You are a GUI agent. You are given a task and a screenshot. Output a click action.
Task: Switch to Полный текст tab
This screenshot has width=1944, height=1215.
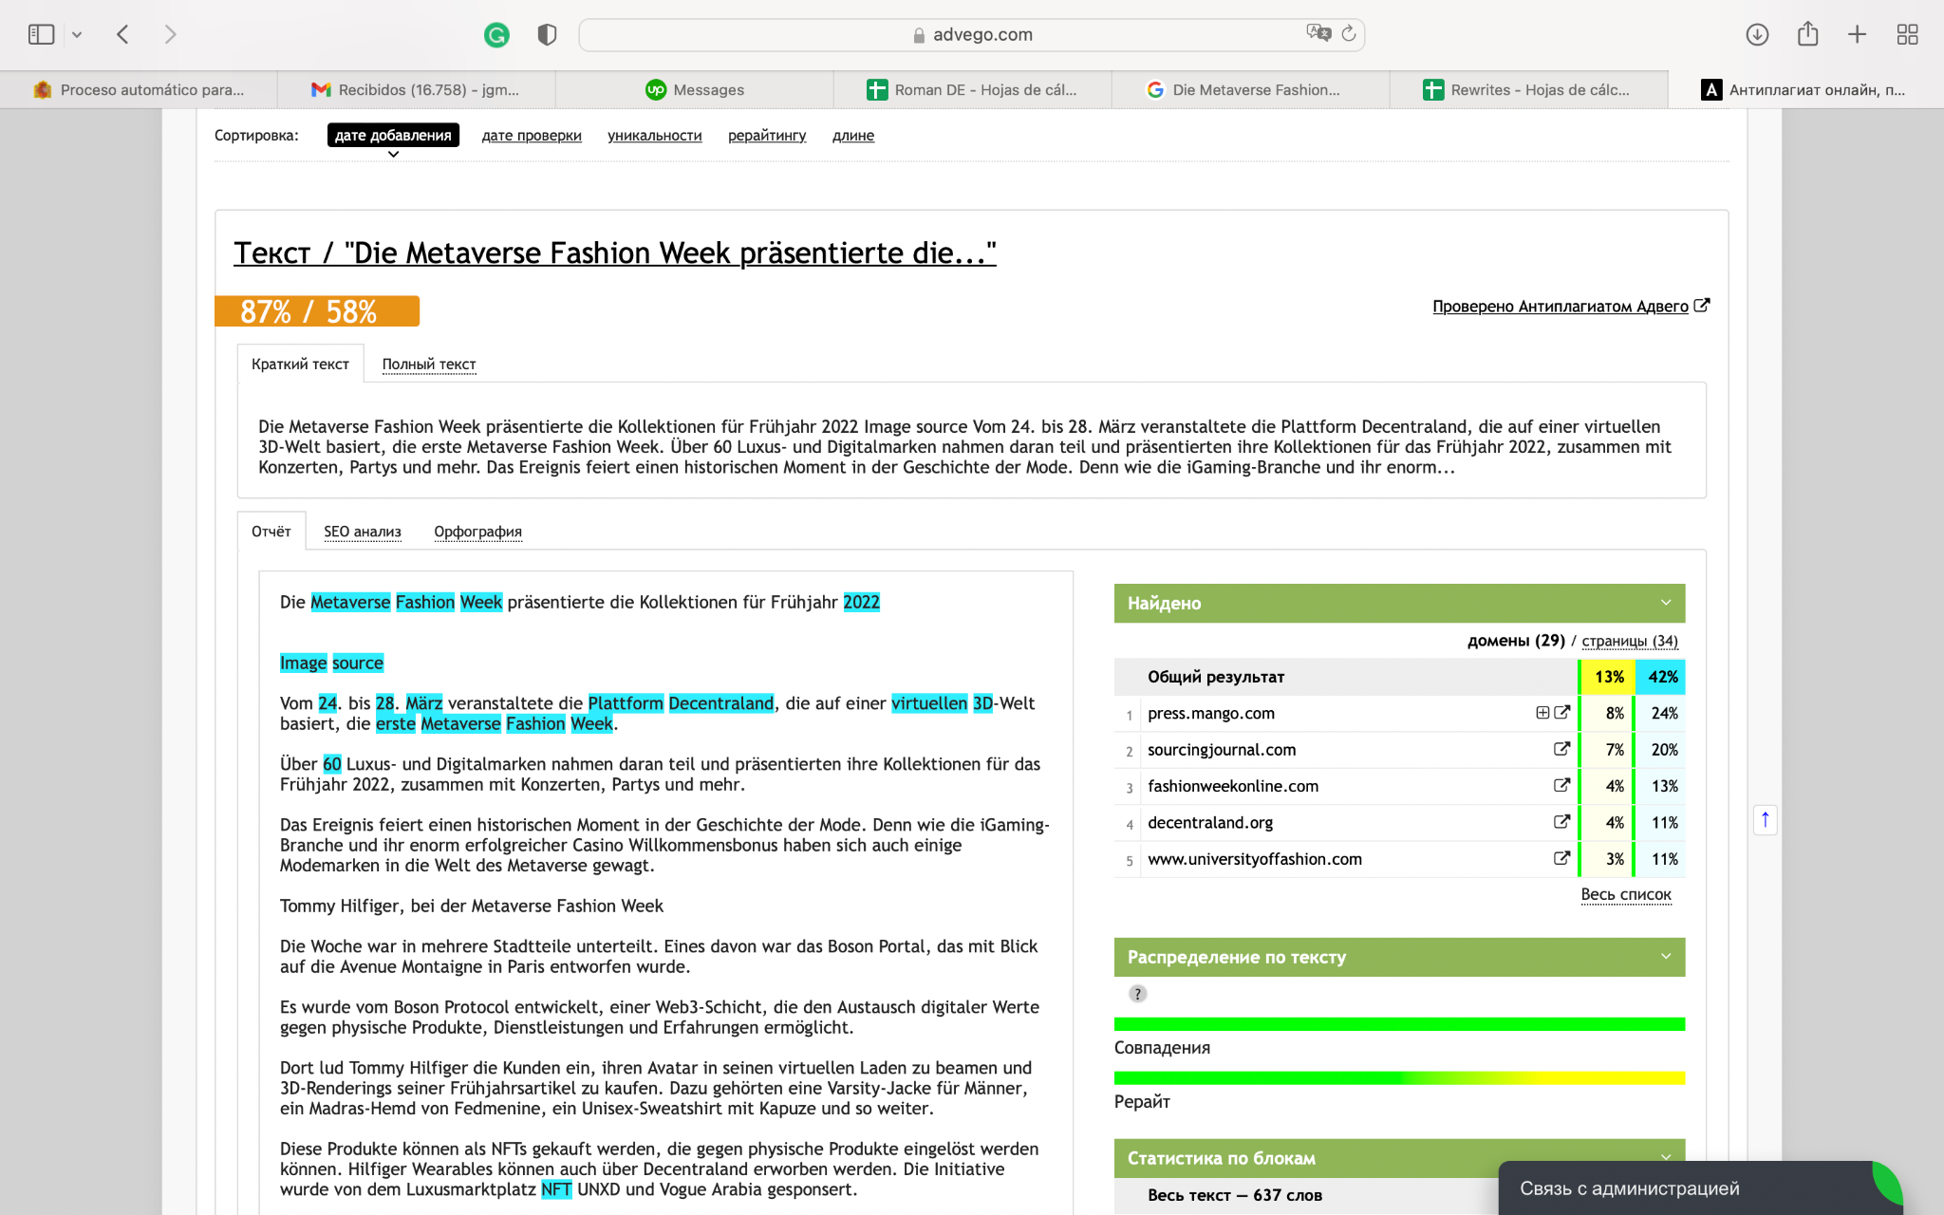click(429, 364)
